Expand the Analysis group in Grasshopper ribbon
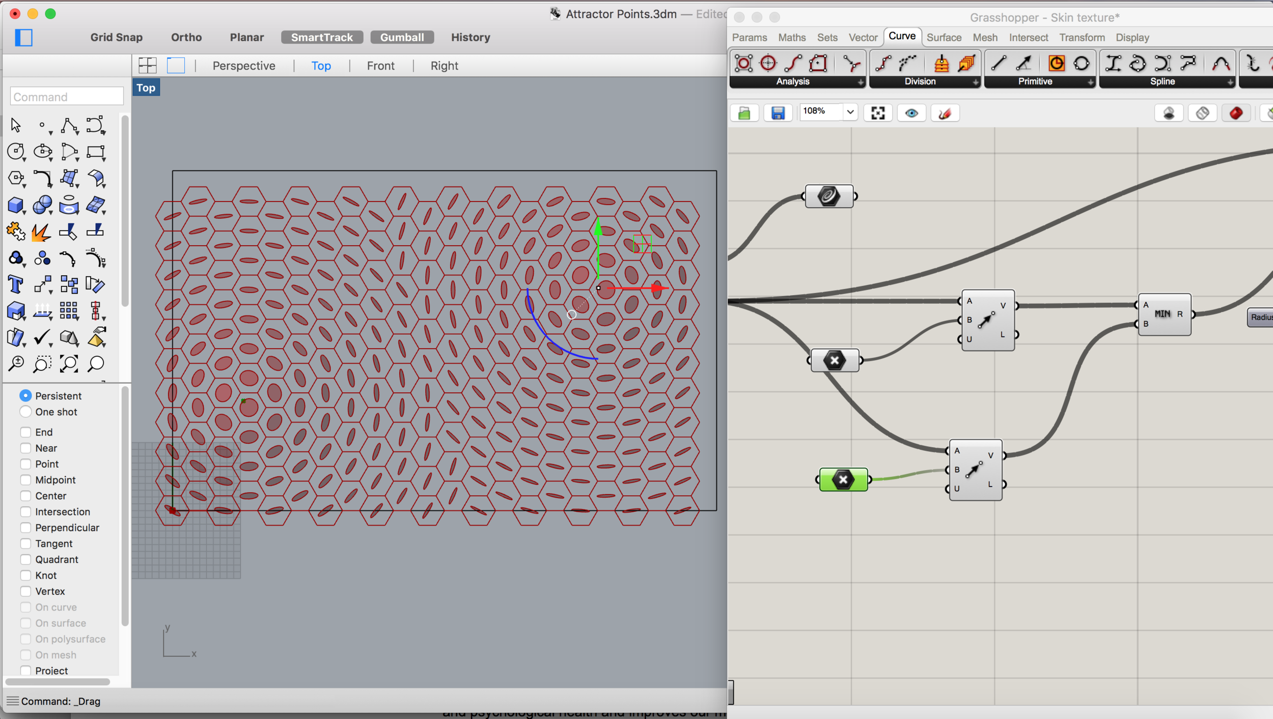Image resolution: width=1273 pixels, height=719 pixels. 860,82
